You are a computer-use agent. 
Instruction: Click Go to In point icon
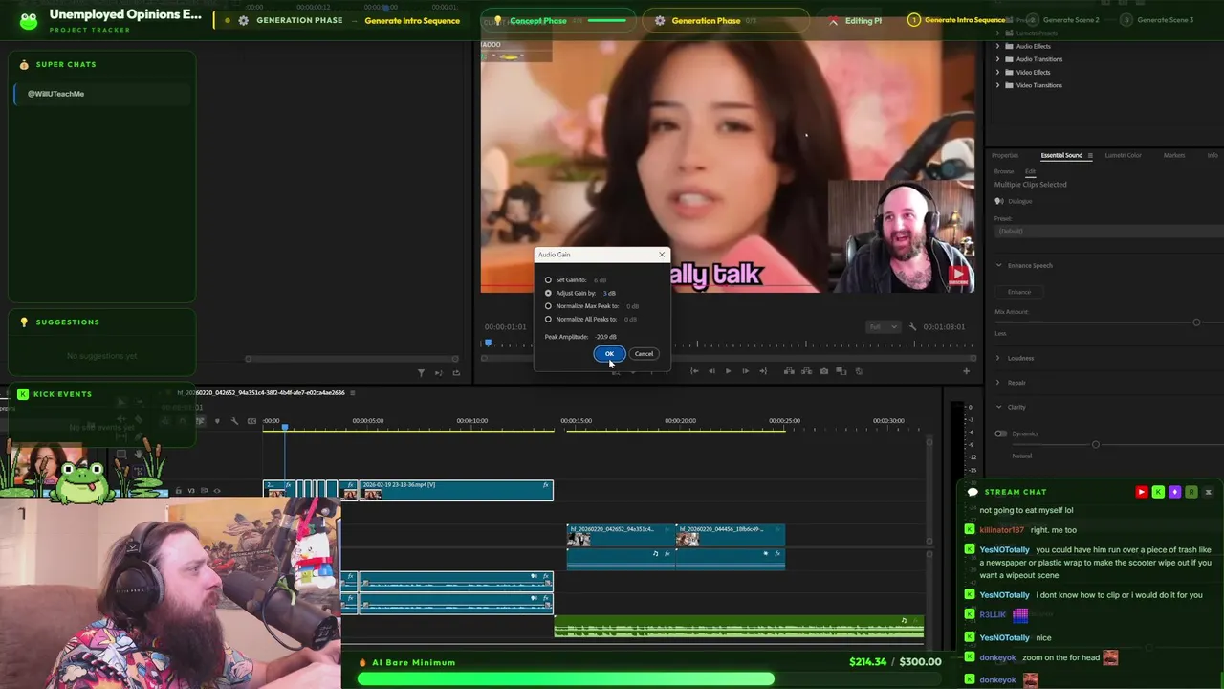pyautogui.click(x=694, y=371)
